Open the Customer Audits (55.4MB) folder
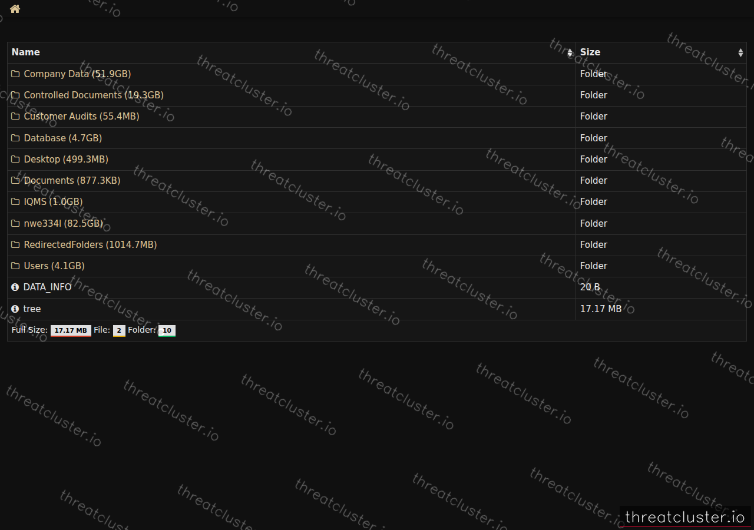754x530 pixels. tap(81, 117)
